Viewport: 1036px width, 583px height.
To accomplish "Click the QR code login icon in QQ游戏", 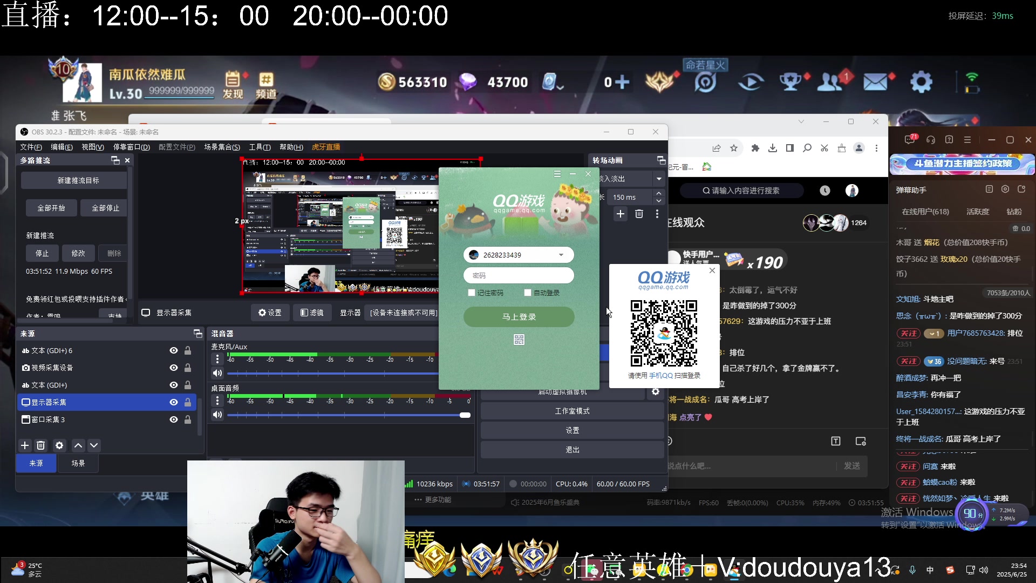I will tap(519, 340).
